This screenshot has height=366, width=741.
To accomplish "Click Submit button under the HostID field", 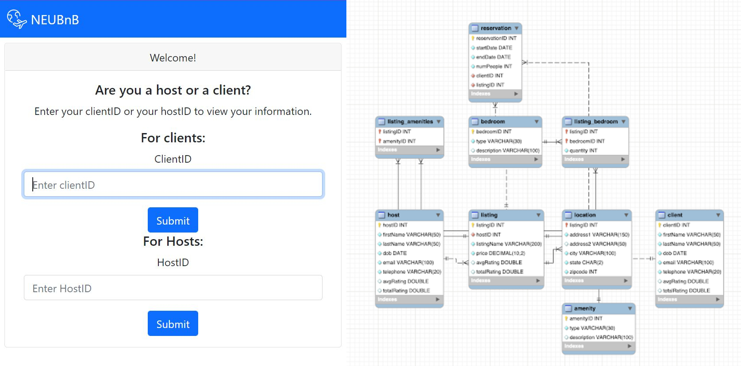I will 173,323.
